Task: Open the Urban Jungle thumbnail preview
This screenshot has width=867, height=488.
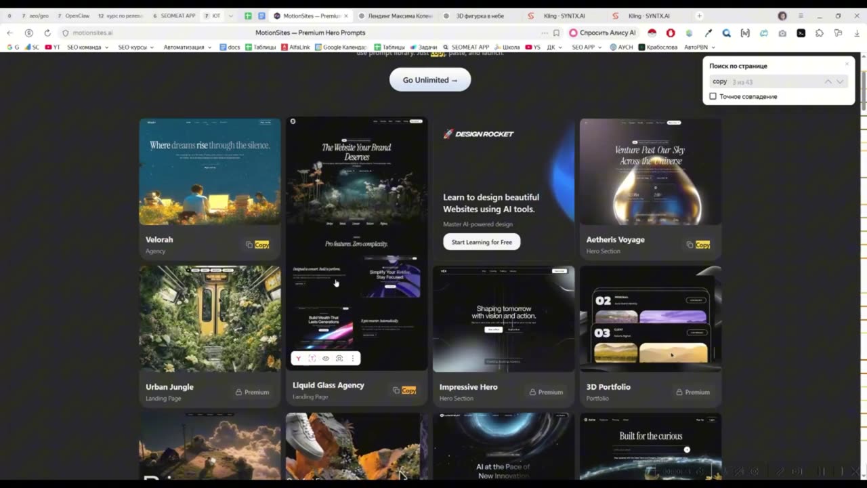Action: coord(210,319)
